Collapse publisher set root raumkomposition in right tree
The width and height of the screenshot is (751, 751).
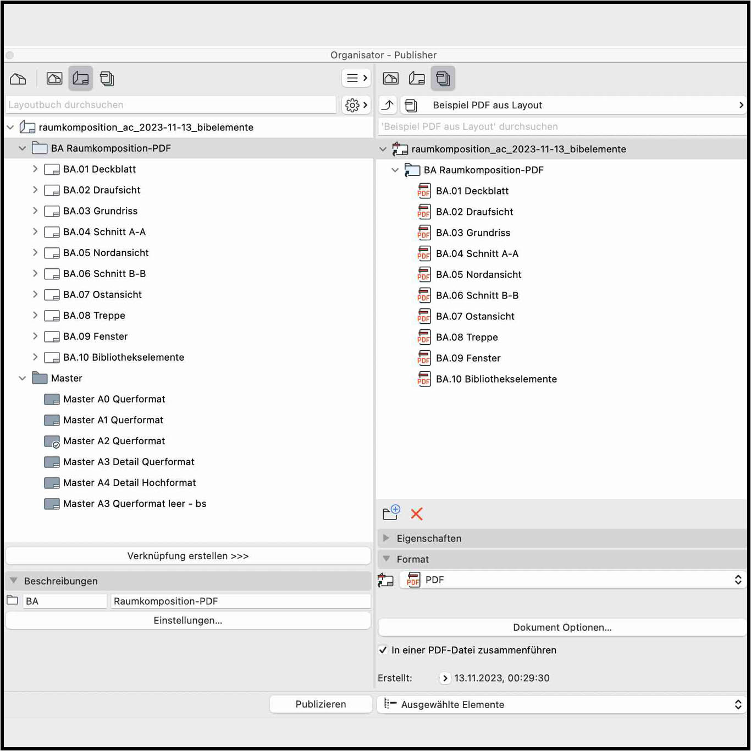pyautogui.click(x=383, y=149)
